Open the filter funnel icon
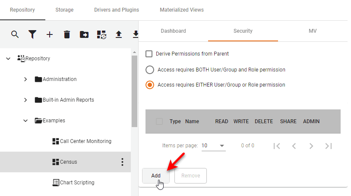Viewport: 351px width, 196px height. pyautogui.click(x=32, y=34)
